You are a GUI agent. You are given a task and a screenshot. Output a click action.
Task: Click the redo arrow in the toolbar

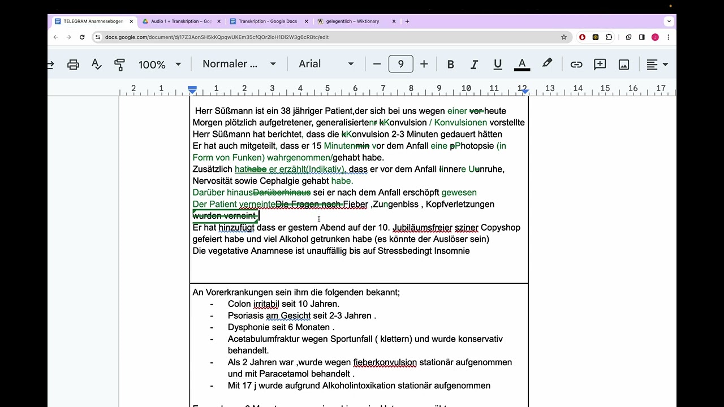pos(50,64)
